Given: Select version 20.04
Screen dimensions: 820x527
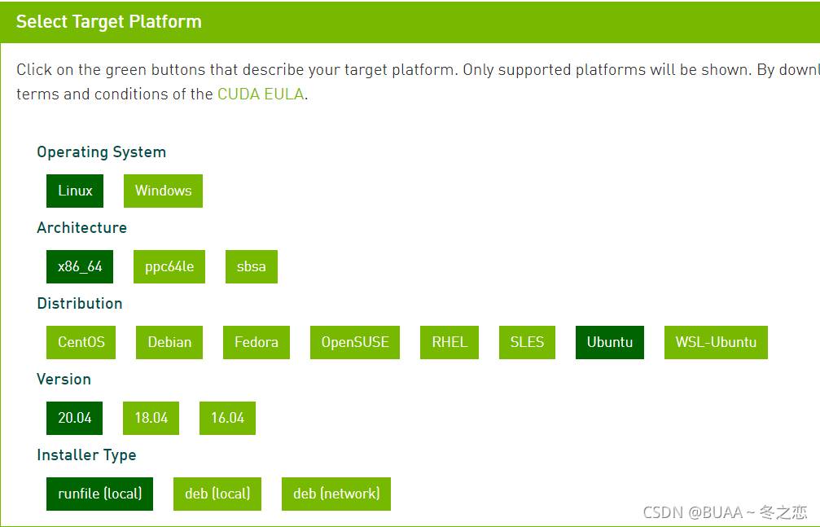Looking at the screenshot, I should click(74, 418).
